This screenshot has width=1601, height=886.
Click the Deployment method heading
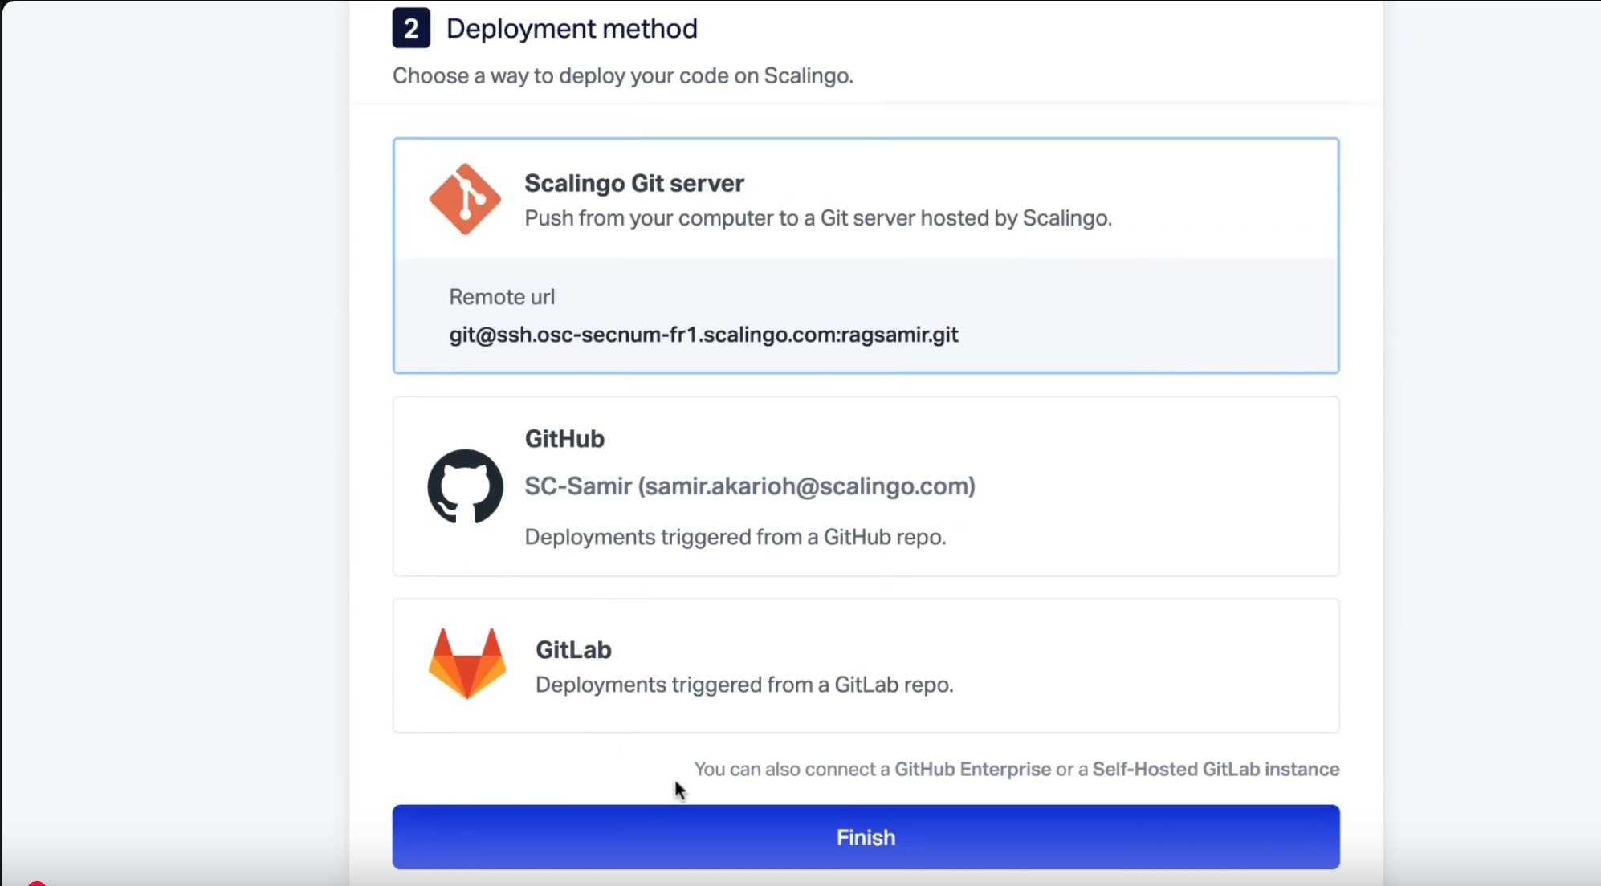click(572, 27)
